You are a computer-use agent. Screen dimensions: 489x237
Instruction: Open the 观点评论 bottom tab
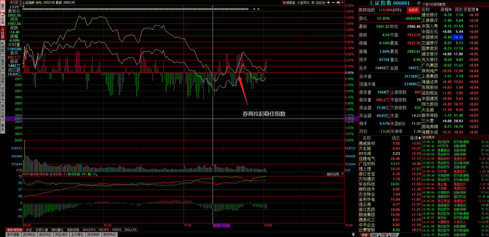(45, 234)
